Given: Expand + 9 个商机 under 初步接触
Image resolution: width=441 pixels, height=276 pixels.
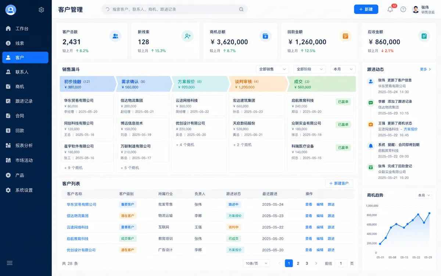Looking at the screenshot, I should (x=73, y=168).
